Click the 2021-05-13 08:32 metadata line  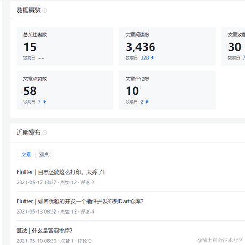[x=55, y=211]
